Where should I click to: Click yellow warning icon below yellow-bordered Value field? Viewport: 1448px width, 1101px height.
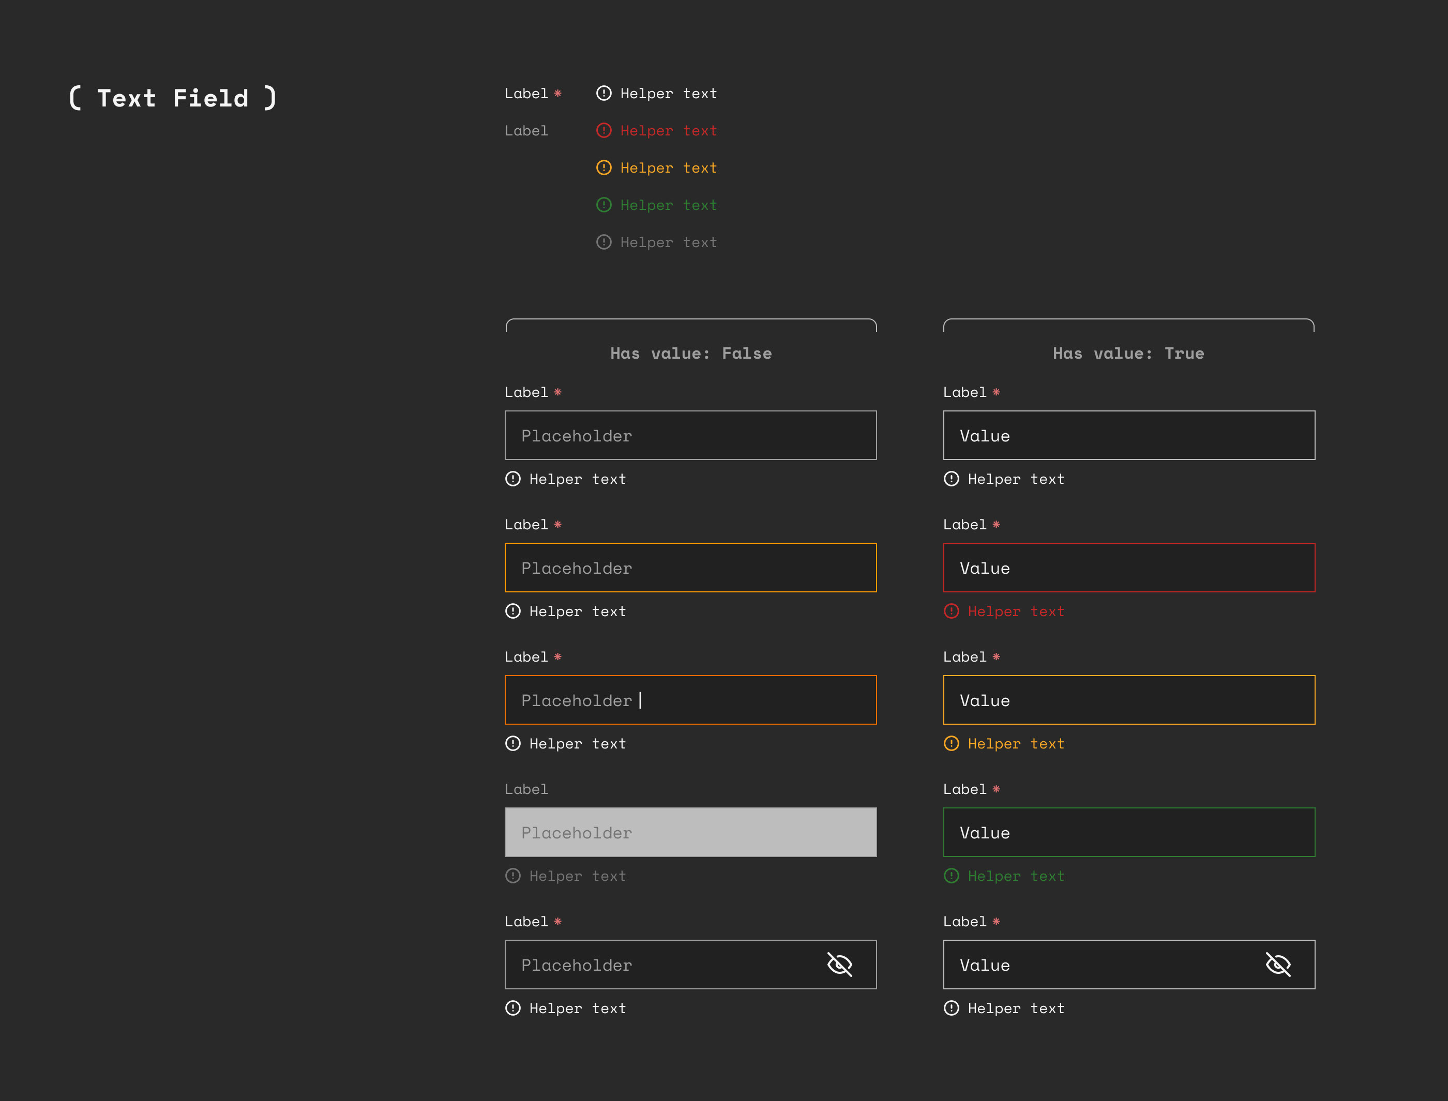[951, 743]
